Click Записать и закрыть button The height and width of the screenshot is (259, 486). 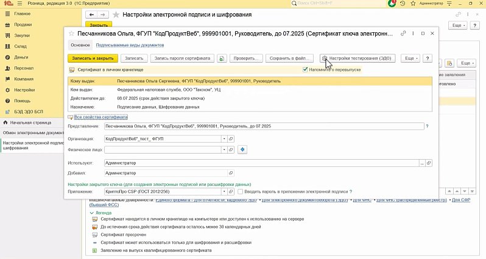pyautogui.click(x=93, y=59)
